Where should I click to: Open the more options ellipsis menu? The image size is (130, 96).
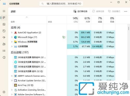point(126,11)
